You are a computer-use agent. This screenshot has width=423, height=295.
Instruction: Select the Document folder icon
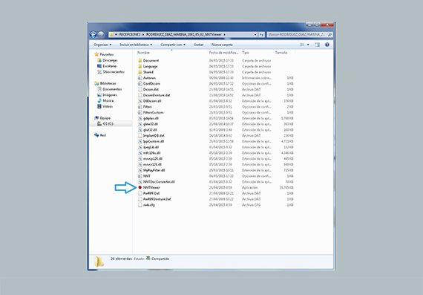(x=140, y=60)
